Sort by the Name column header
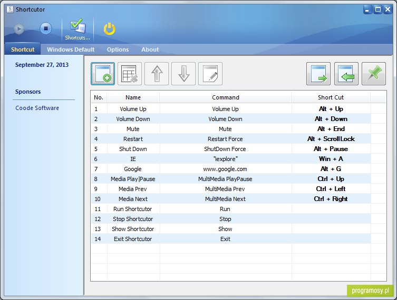This screenshot has height=300, width=397. click(133, 97)
